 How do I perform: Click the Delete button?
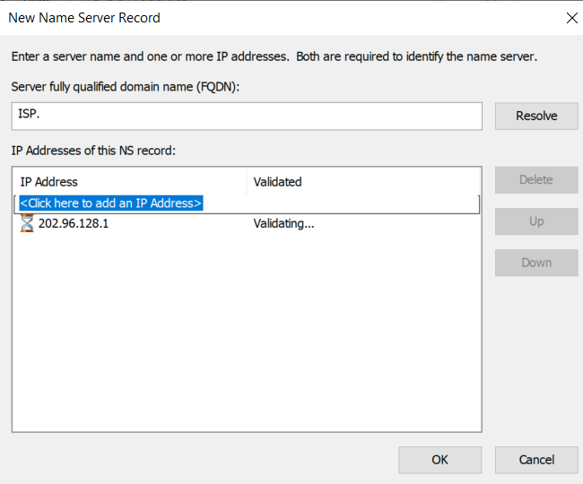coord(536,180)
